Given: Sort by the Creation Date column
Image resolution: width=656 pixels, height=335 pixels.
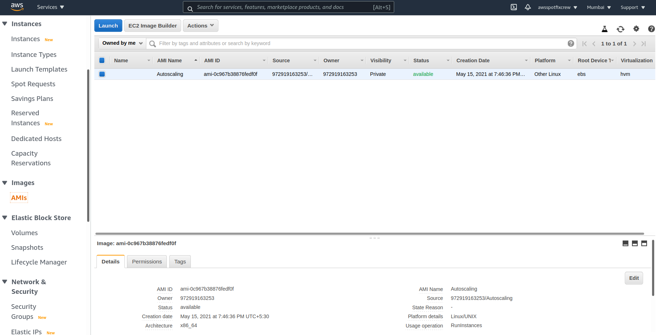Looking at the screenshot, I should [492, 60].
